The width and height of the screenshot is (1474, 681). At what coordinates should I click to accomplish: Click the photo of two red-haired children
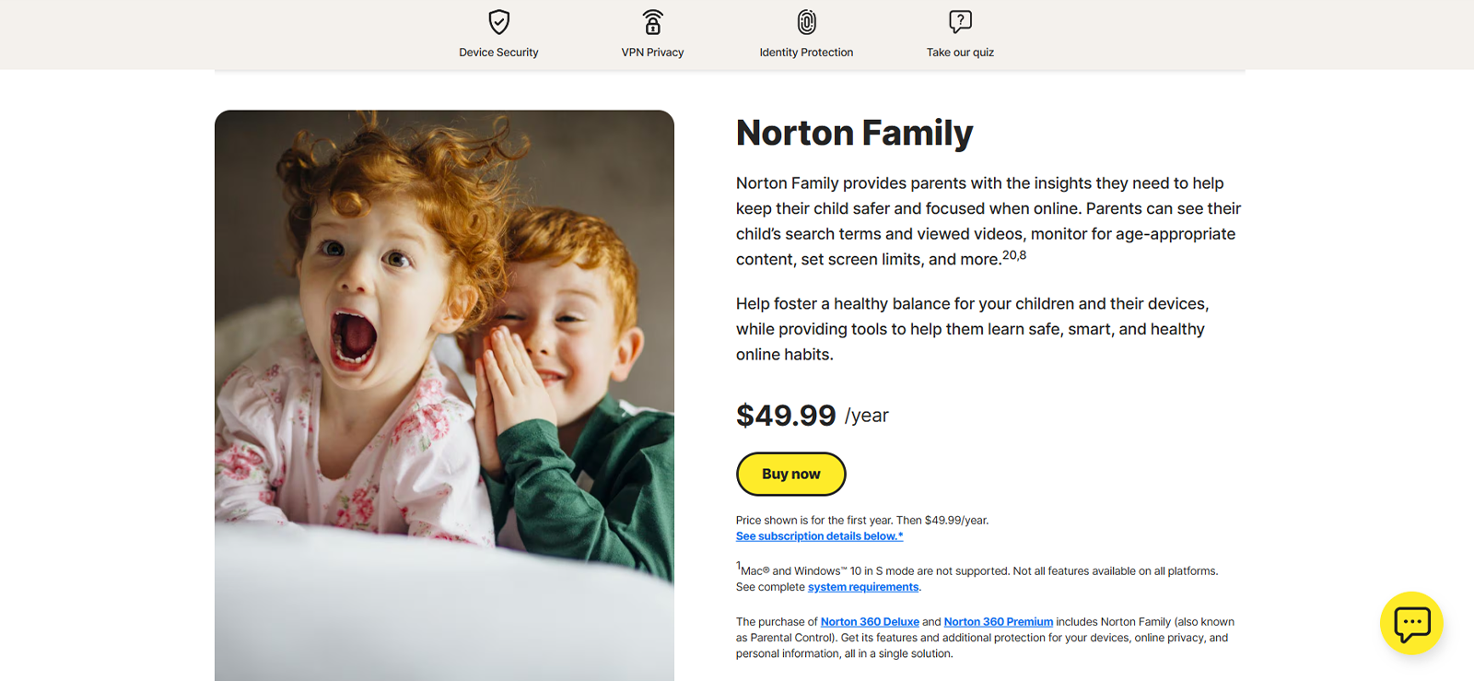click(x=444, y=395)
